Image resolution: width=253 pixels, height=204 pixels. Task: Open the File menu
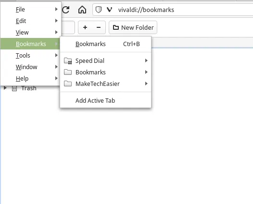point(31,9)
